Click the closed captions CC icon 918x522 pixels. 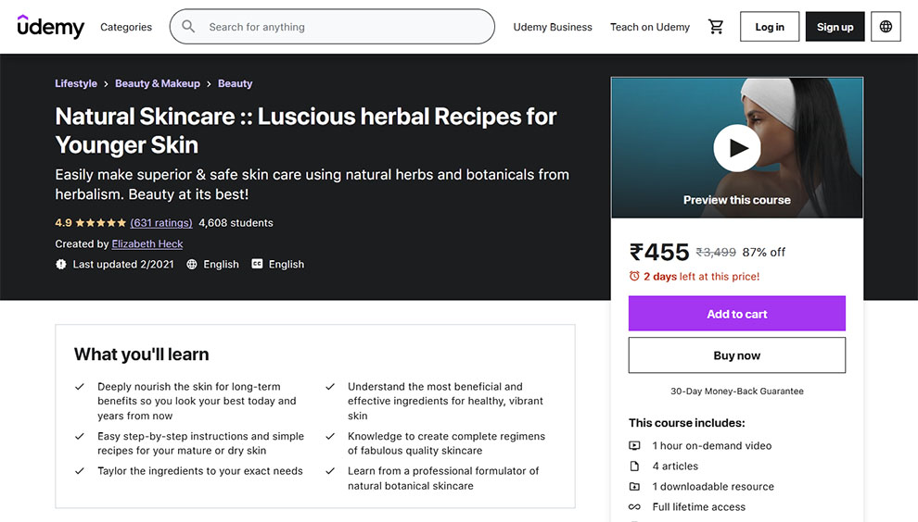pos(257,264)
